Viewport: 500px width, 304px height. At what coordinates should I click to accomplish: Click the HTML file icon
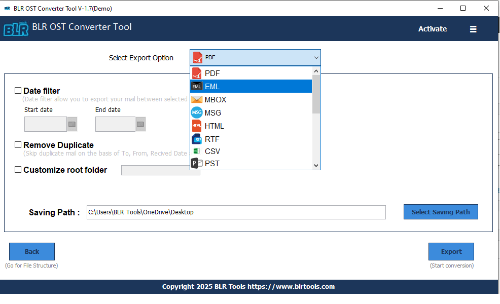pos(197,126)
